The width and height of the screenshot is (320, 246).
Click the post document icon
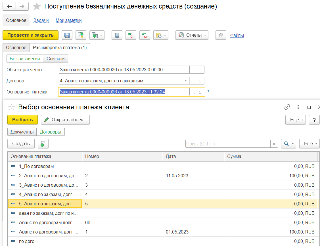tap(81, 35)
